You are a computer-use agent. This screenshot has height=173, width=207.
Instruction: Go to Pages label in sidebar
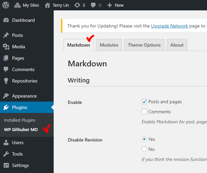[18, 58]
